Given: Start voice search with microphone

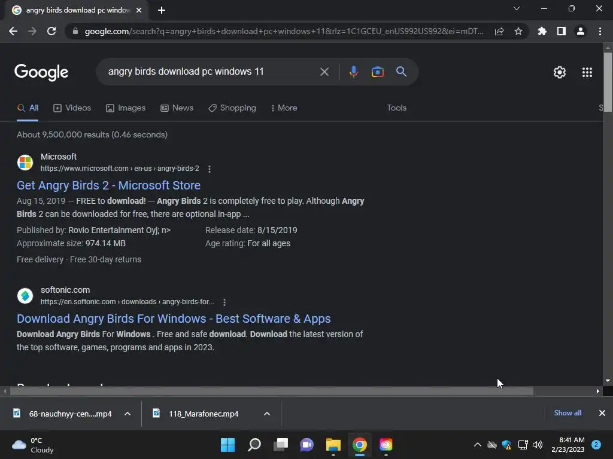Looking at the screenshot, I should (353, 72).
